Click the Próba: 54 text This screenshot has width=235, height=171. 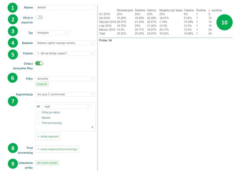coord(105,40)
